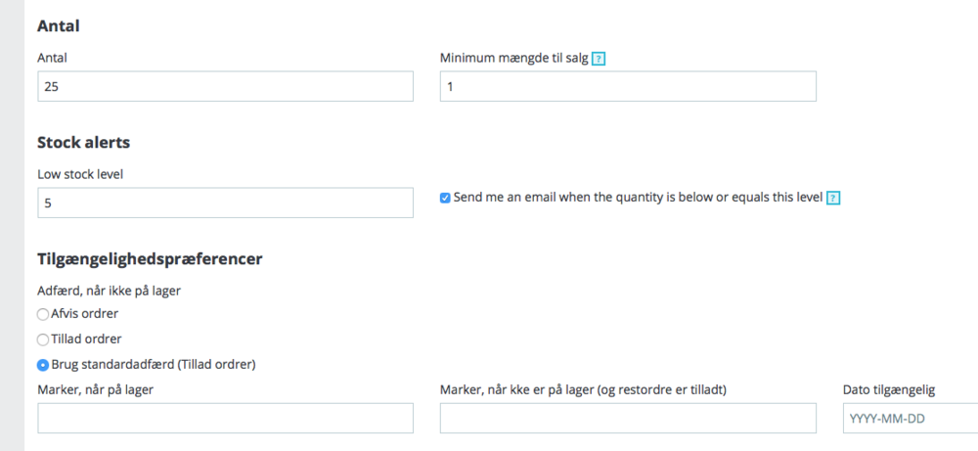Click the Send me an email label text
The image size is (978, 451).
click(x=638, y=198)
